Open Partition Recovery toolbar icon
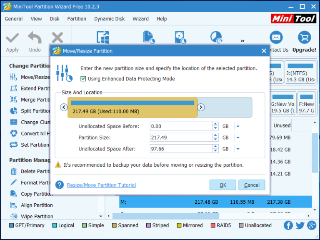This screenshot has height=240, width=320. 216,37
